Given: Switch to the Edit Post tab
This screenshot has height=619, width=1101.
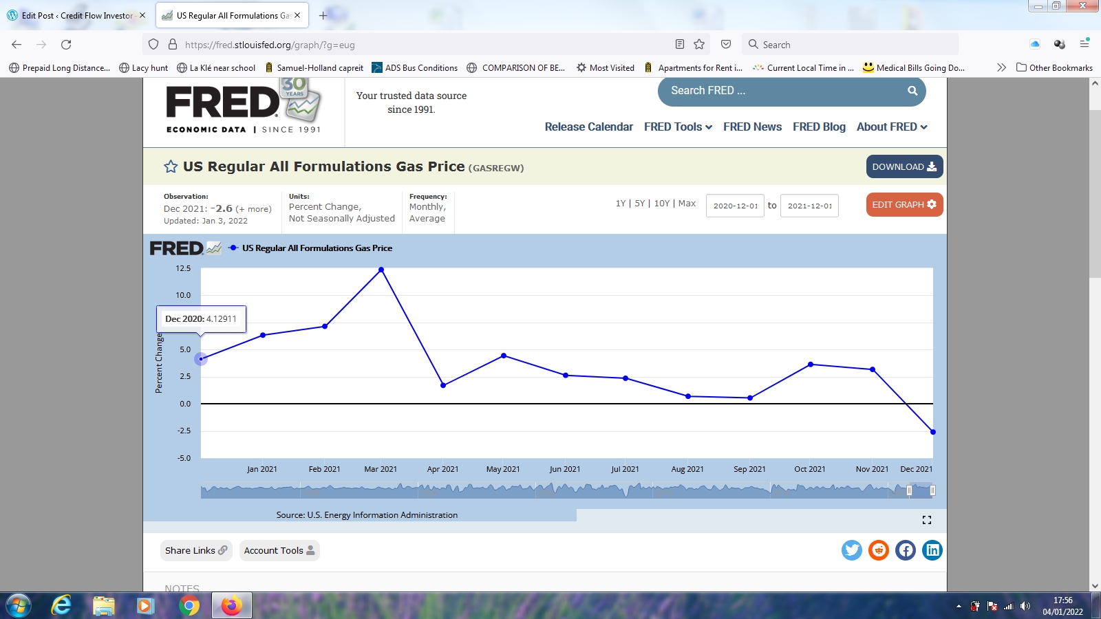Looking at the screenshot, I should click(x=77, y=15).
